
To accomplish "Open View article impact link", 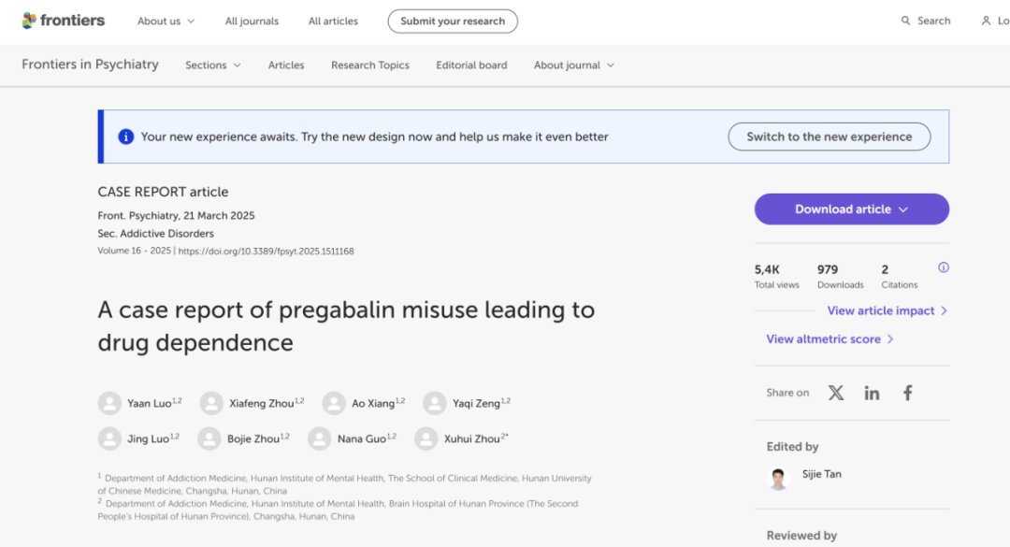I will 887,310.
